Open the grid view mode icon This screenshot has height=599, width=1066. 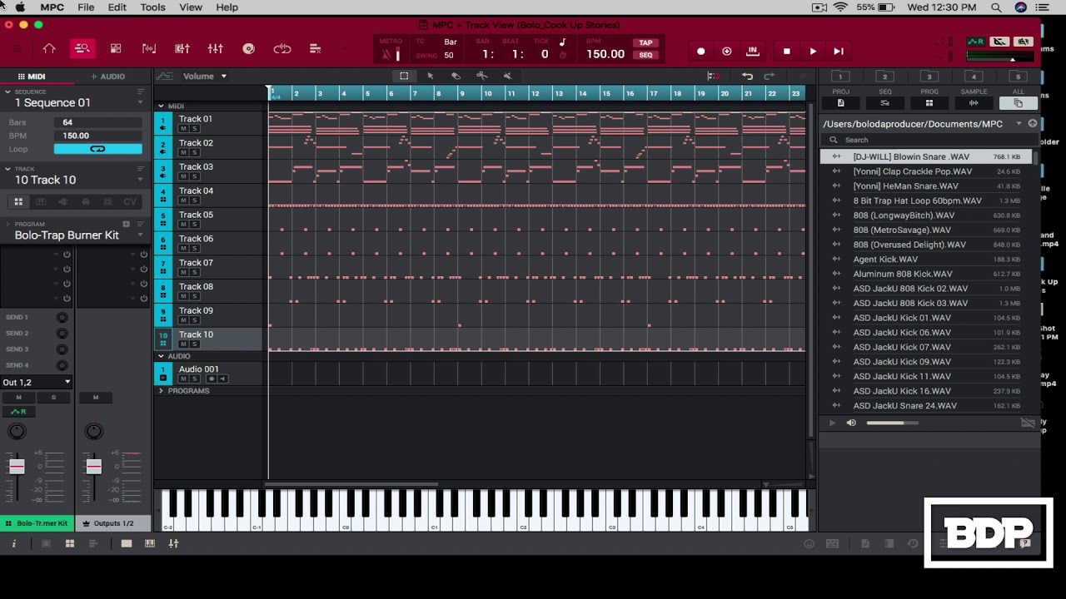[116, 49]
